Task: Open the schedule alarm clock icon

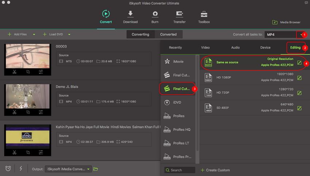Action: click(x=8, y=168)
